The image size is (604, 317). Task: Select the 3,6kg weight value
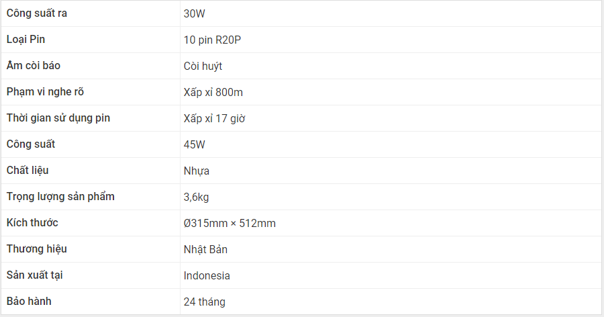[196, 197]
